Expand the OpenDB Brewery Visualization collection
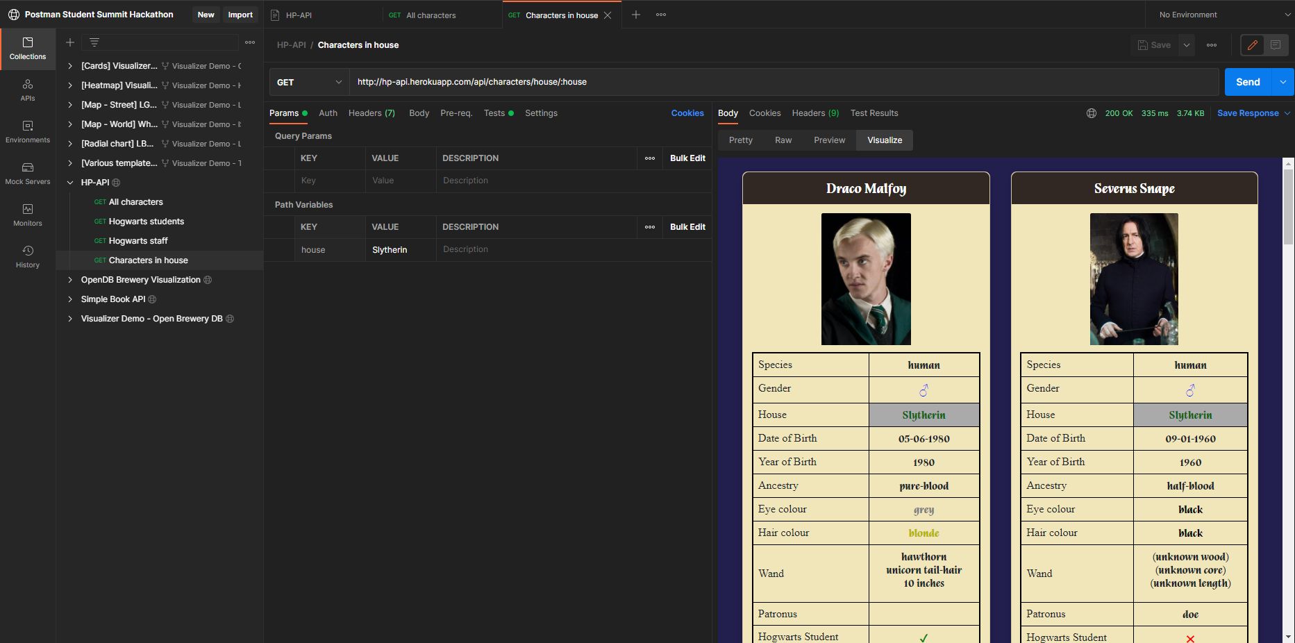This screenshot has height=643, width=1295. (x=70, y=280)
